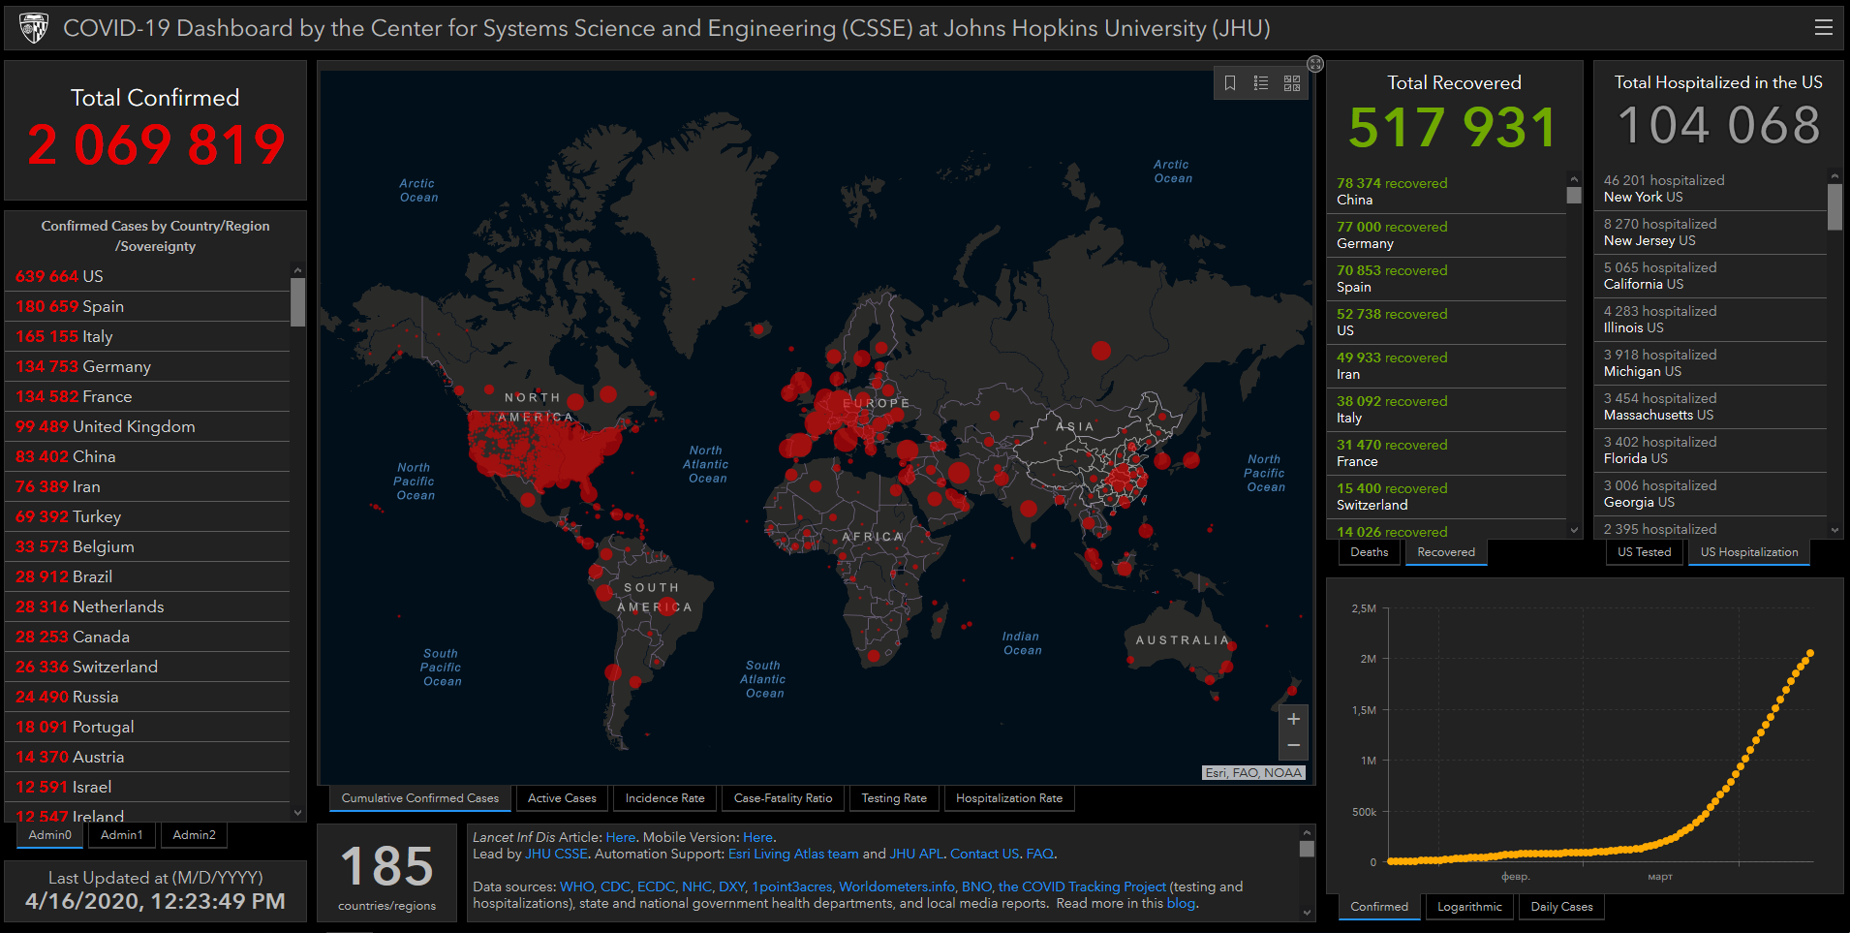Open the hamburger menu in header

pyautogui.click(x=1823, y=28)
